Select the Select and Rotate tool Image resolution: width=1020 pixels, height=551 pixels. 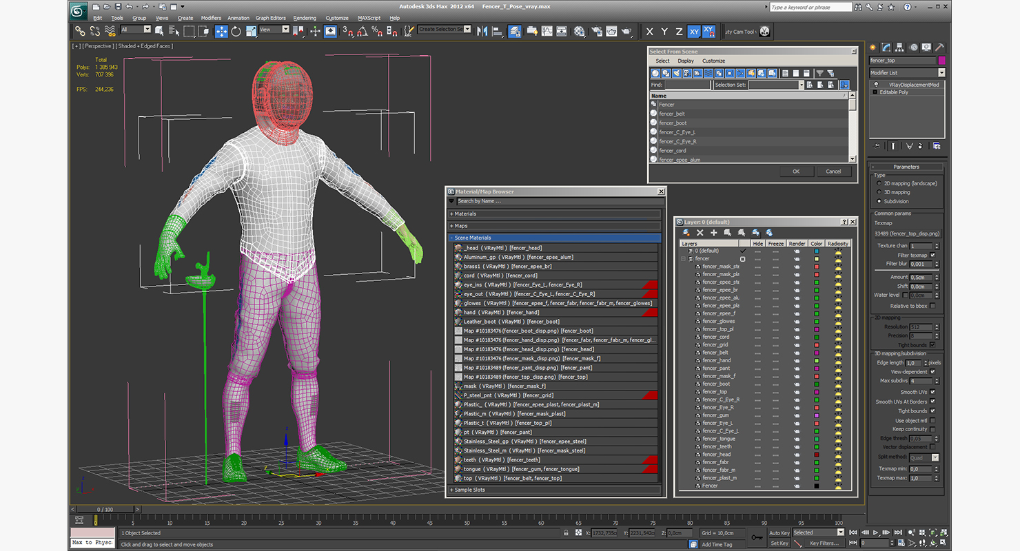click(x=236, y=31)
